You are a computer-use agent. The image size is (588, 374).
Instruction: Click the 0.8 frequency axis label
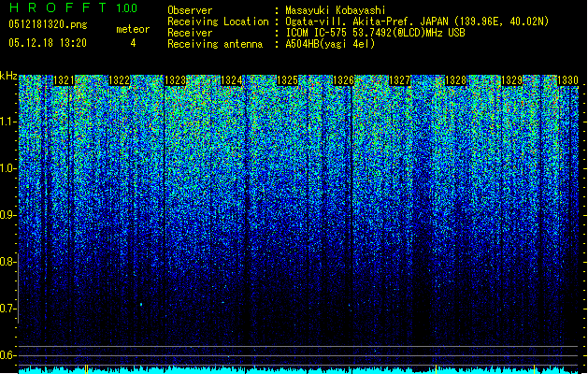[x=7, y=262]
